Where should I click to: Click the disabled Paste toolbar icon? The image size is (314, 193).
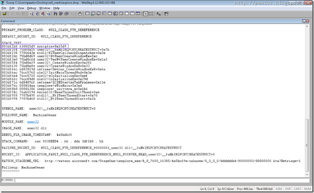coord(24,14)
